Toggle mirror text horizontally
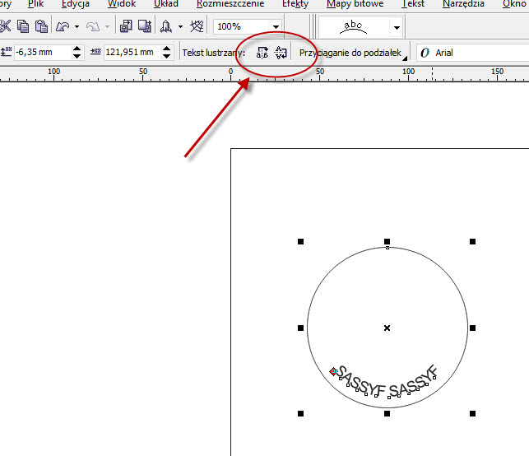Image resolution: width=529 pixels, height=456 pixels. 262,53
